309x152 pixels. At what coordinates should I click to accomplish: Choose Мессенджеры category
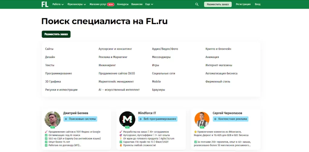(161, 57)
